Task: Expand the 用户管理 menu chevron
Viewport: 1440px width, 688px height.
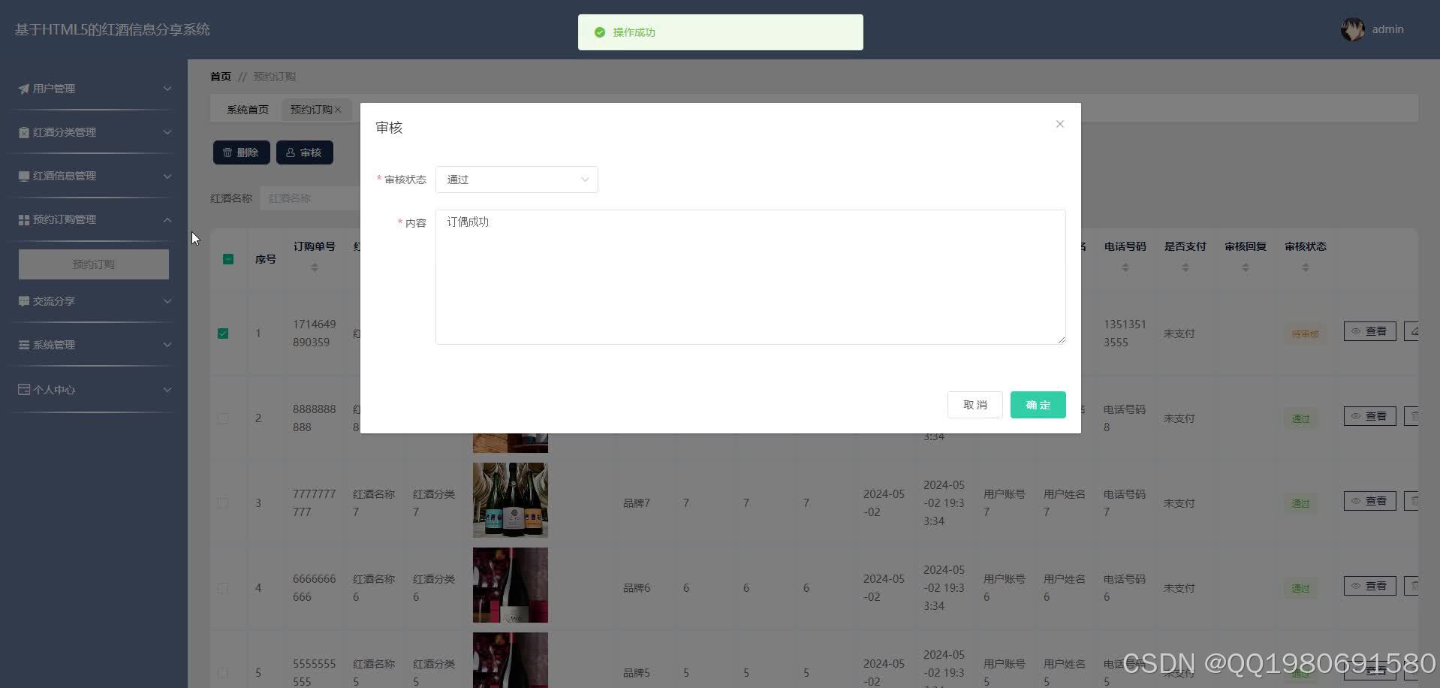Action: (167, 89)
